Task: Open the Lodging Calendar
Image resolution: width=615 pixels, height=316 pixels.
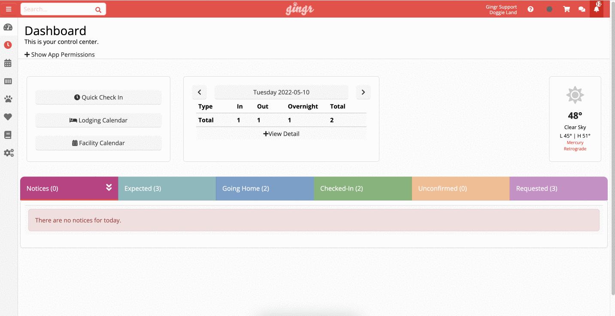Action: click(98, 120)
